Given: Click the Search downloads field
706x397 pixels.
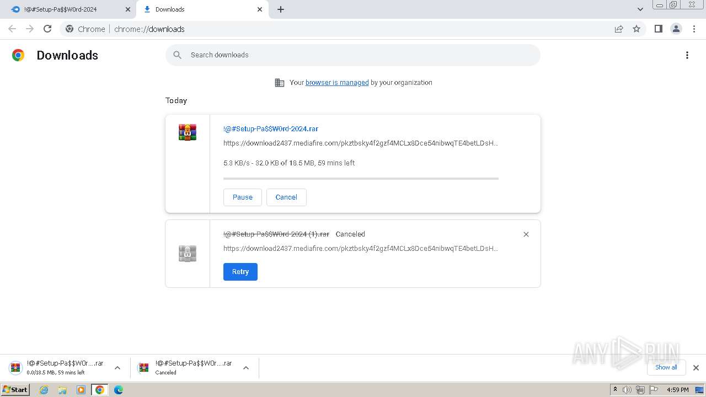Looking at the screenshot, I should [x=353, y=55].
